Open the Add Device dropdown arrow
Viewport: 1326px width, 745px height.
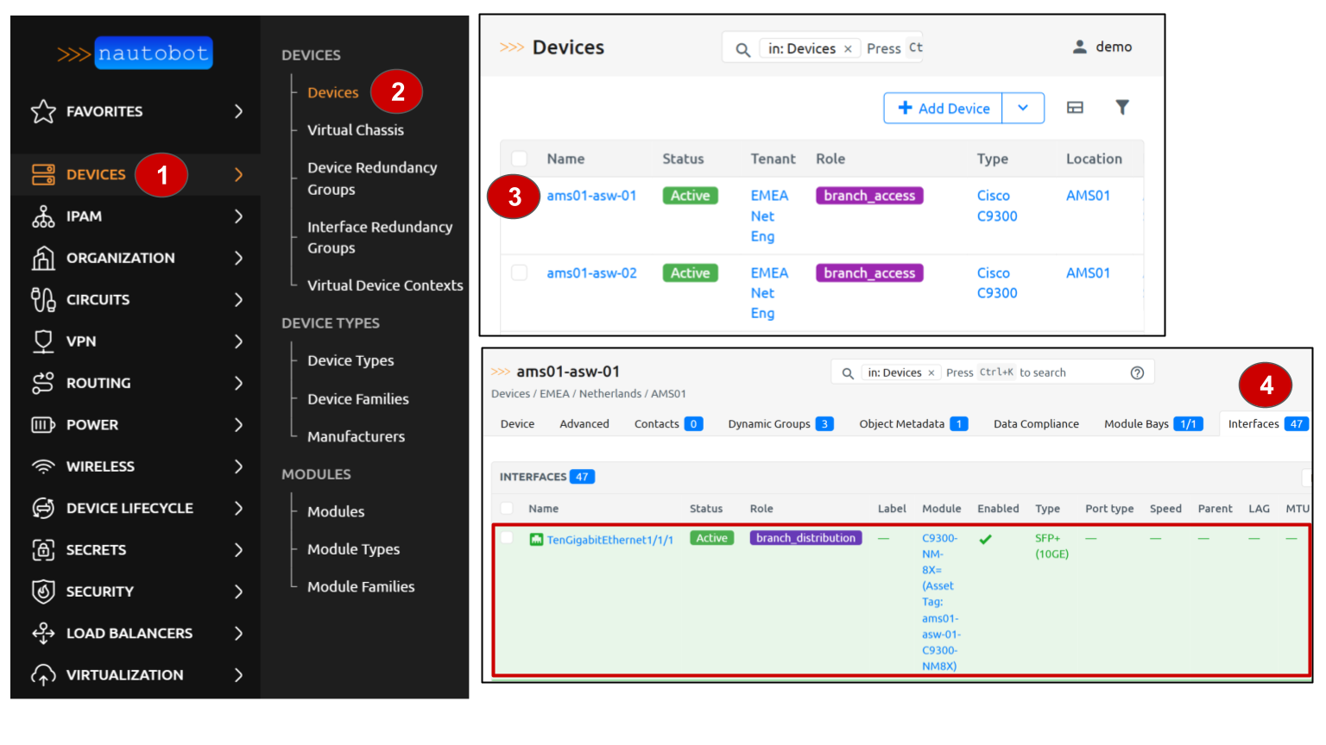tap(1023, 108)
